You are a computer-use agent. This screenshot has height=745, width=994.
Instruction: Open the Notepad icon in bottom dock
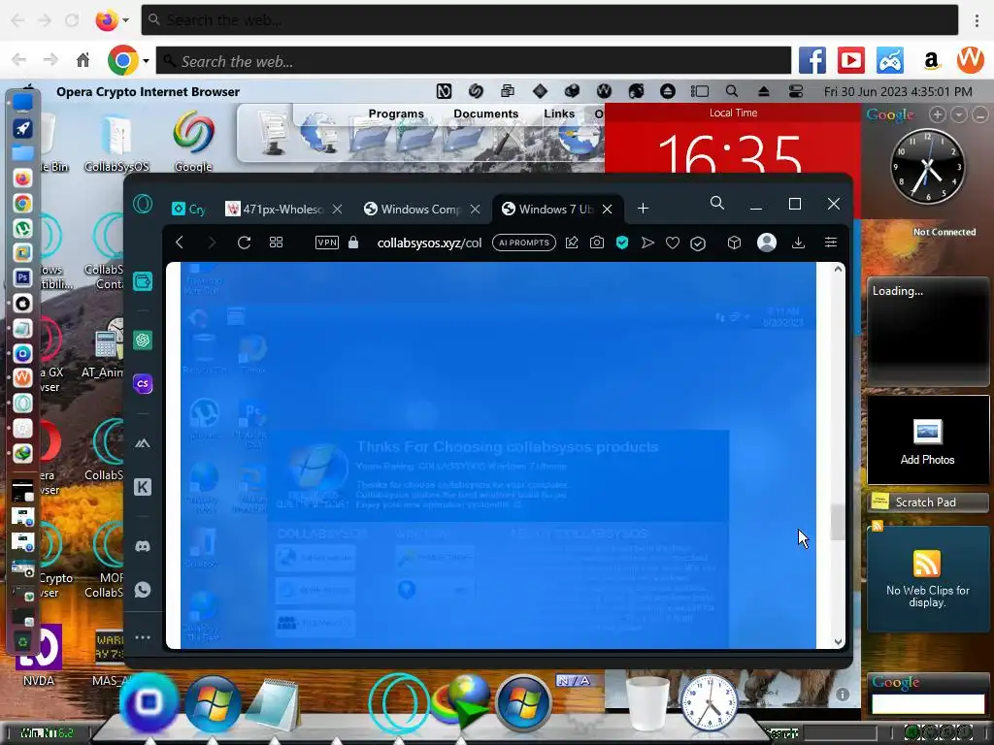click(x=275, y=705)
